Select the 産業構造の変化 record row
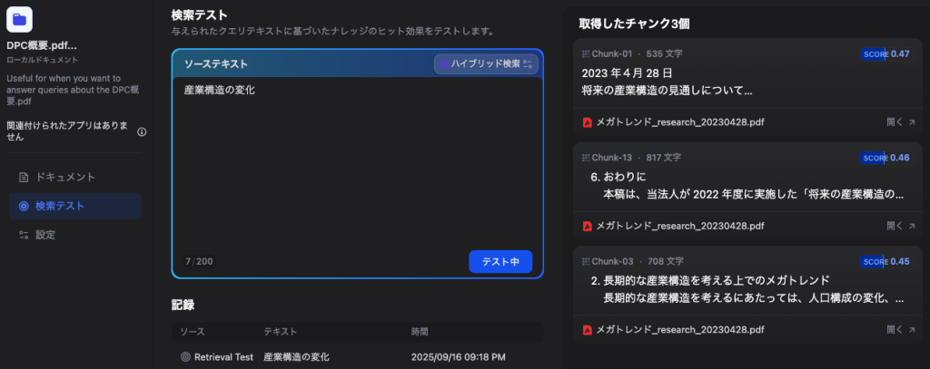 pyautogui.click(x=357, y=357)
